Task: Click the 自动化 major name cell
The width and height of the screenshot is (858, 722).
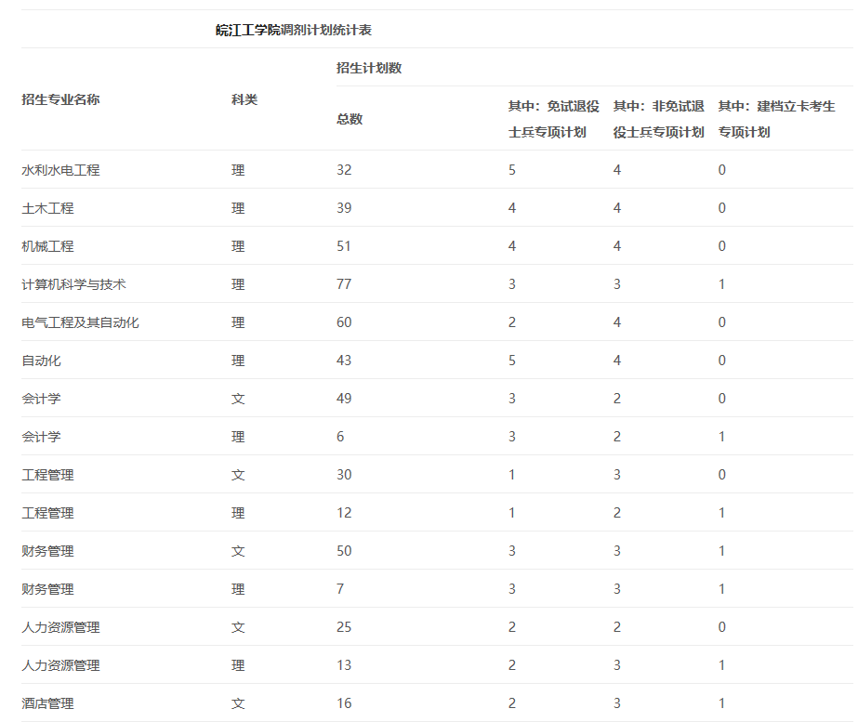Action: coord(41,361)
